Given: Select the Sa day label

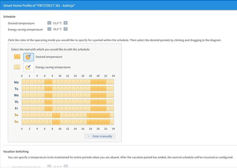Looking at the screenshot, I should coord(16,115).
